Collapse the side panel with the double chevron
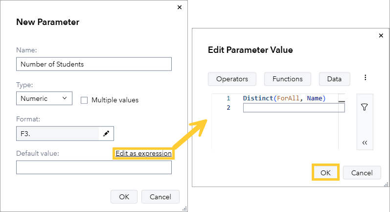 pyautogui.click(x=365, y=143)
